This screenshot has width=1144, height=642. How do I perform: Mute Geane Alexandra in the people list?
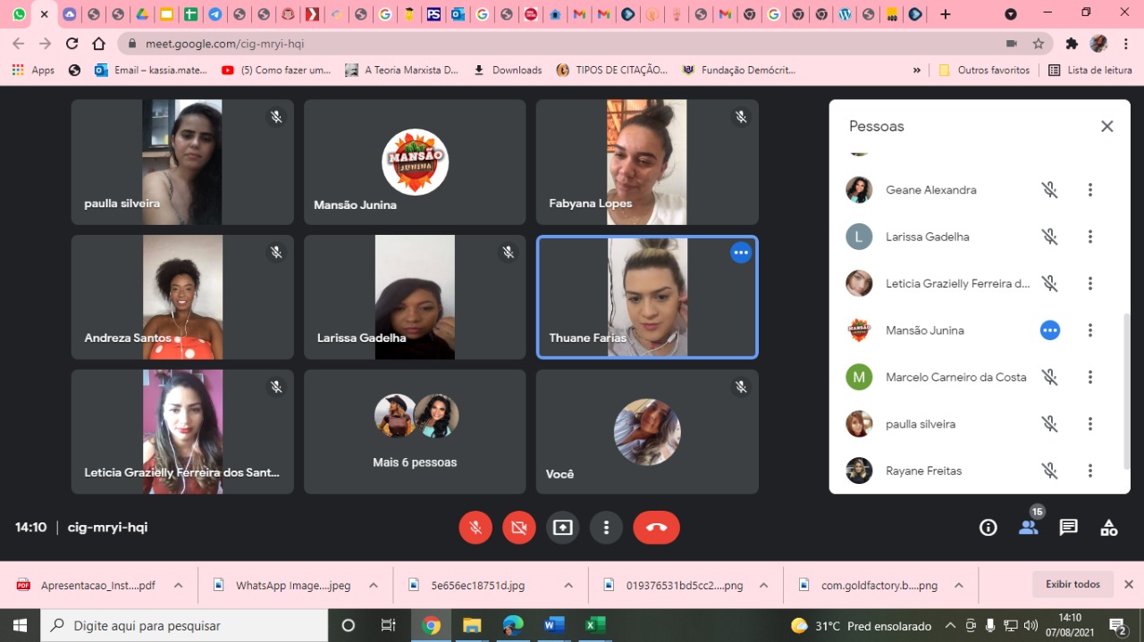coord(1049,190)
